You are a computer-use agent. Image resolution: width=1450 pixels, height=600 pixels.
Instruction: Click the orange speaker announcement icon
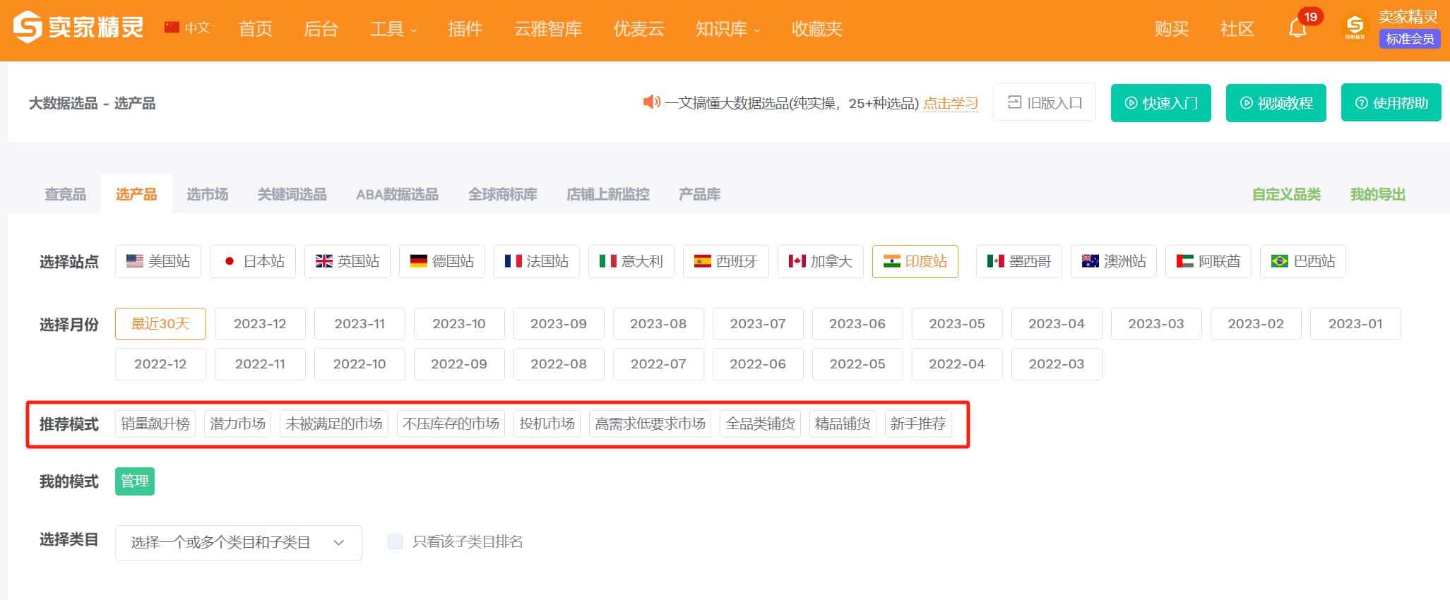(650, 102)
